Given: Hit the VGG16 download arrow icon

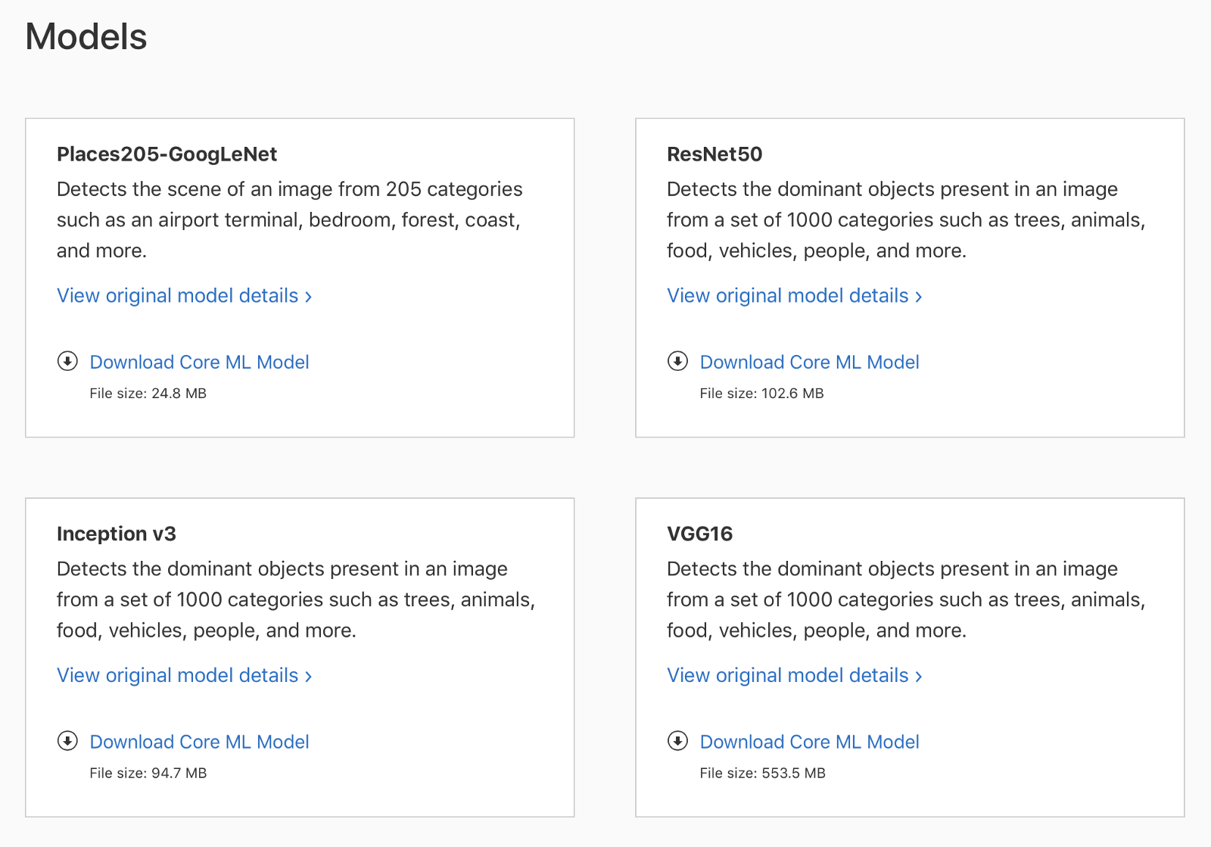Looking at the screenshot, I should pyautogui.click(x=677, y=741).
